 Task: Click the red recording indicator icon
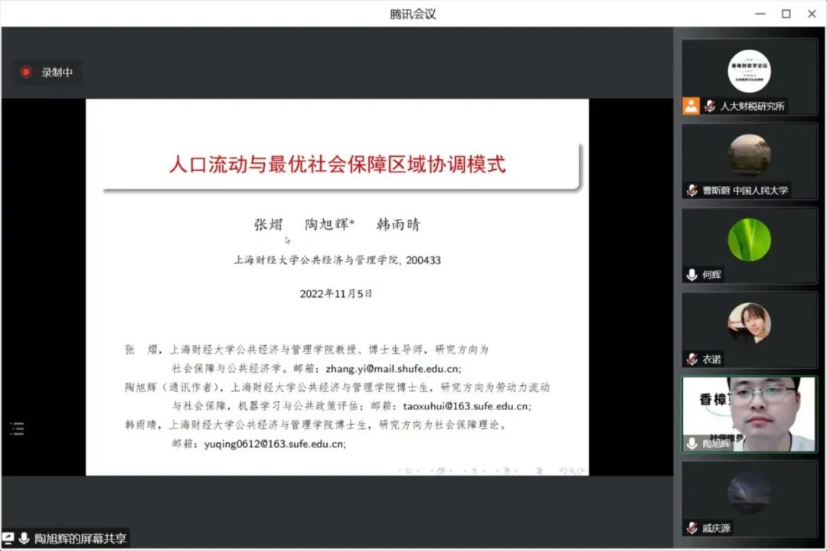pos(26,72)
